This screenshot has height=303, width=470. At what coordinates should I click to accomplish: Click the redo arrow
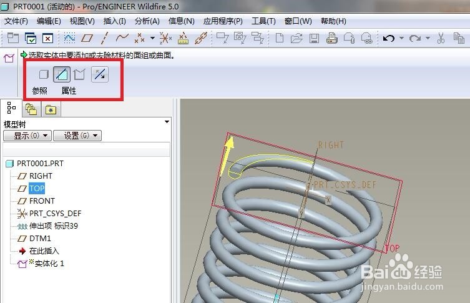coord(415,38)
